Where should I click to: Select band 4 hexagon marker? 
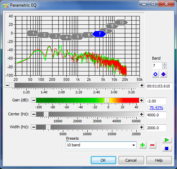point(66,37)
